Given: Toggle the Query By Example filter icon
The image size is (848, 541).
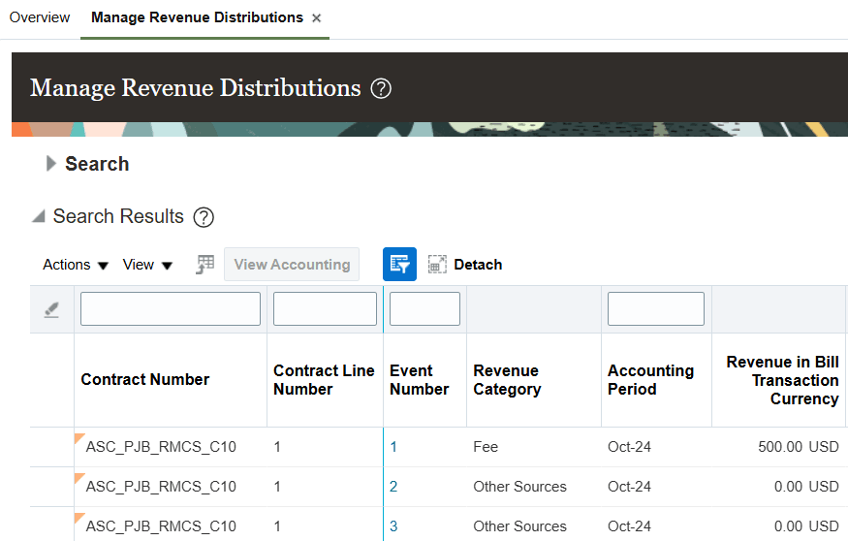Looking at the screenshot, I should pyautogui.click(x=399, y=265).
